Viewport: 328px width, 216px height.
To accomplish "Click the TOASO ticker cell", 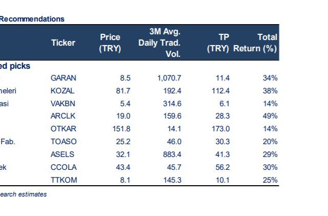I will 64,142.
